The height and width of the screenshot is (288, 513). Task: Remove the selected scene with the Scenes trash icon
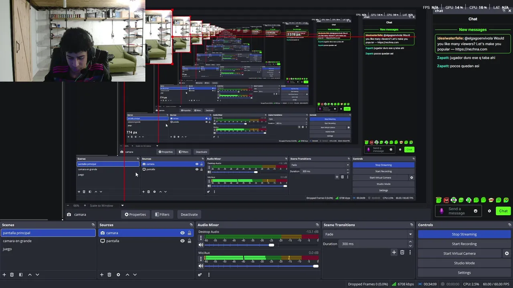click(x=12, y=275)
